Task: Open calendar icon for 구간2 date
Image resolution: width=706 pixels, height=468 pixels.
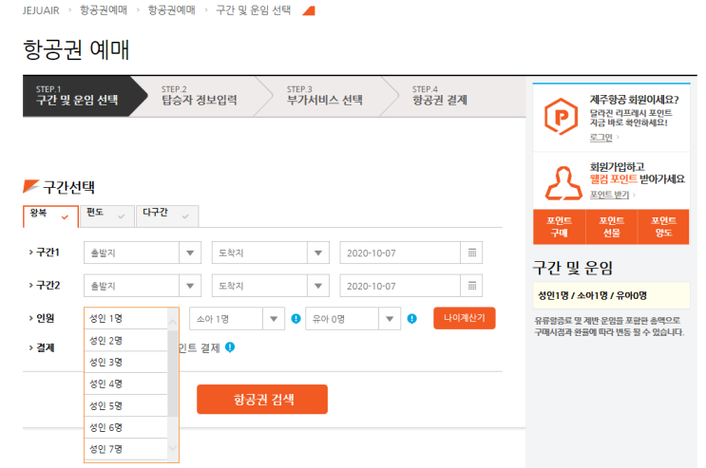Action: point(471,286)
